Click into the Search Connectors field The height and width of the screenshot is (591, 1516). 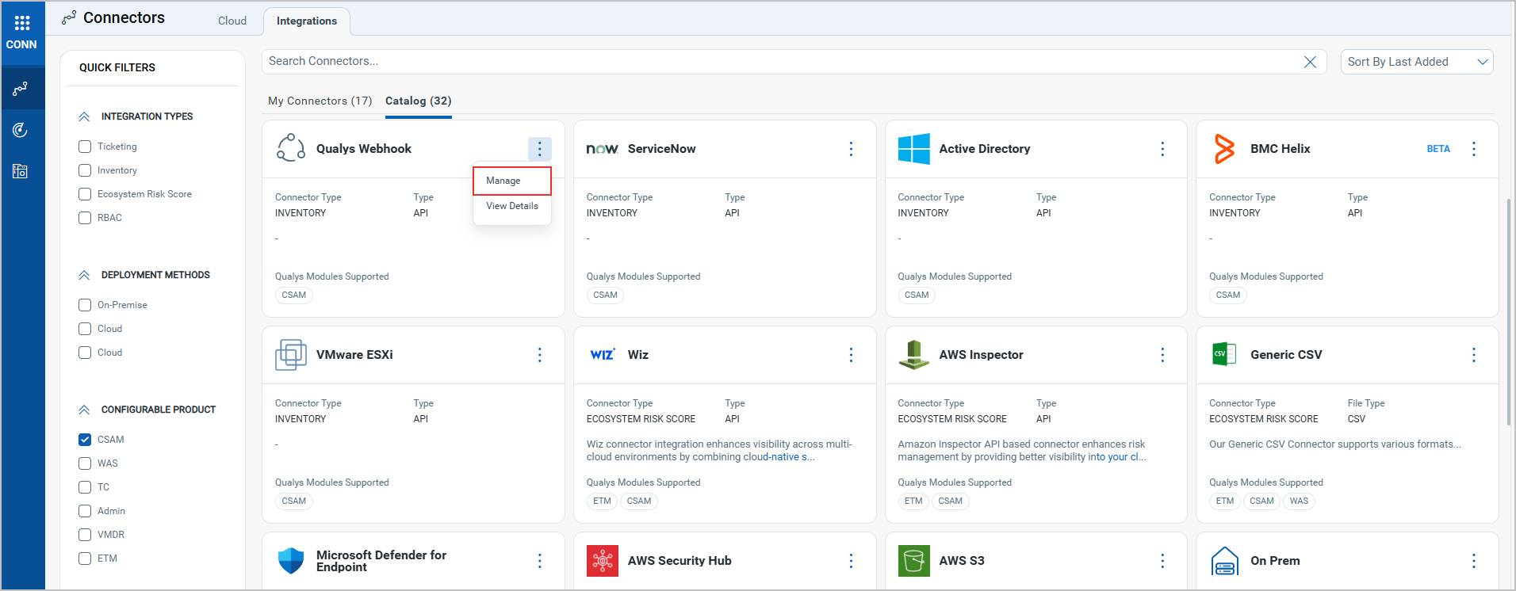[x=777, y=62]
